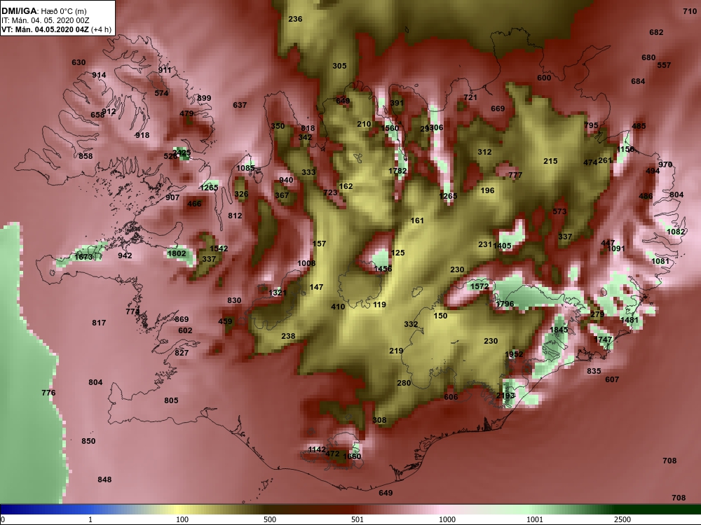Click the map value 410
Image resolution: width=701 pixels, height=525 pixels.
338,307
